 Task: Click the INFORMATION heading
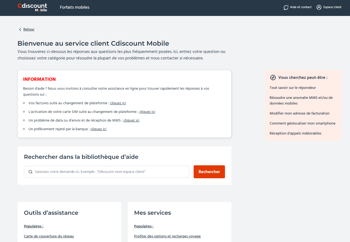click(39, 79)
